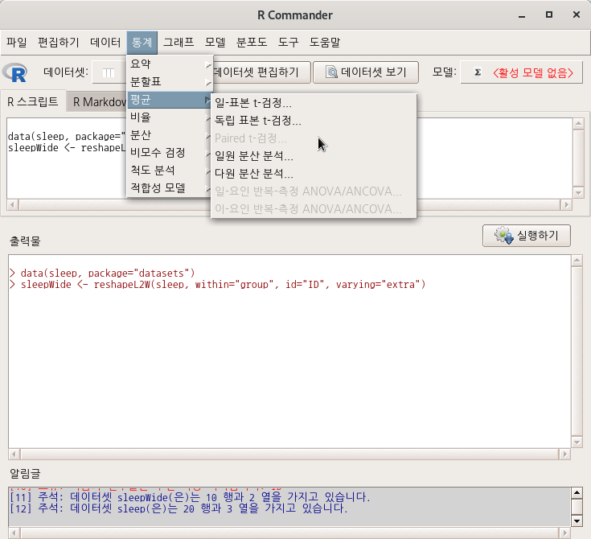Click the 출력물 label

click(25, 241)
